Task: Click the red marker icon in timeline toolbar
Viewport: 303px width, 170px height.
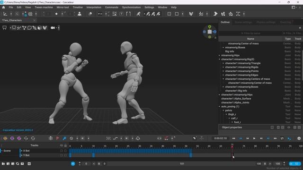Action: click(x=166, y=138)
